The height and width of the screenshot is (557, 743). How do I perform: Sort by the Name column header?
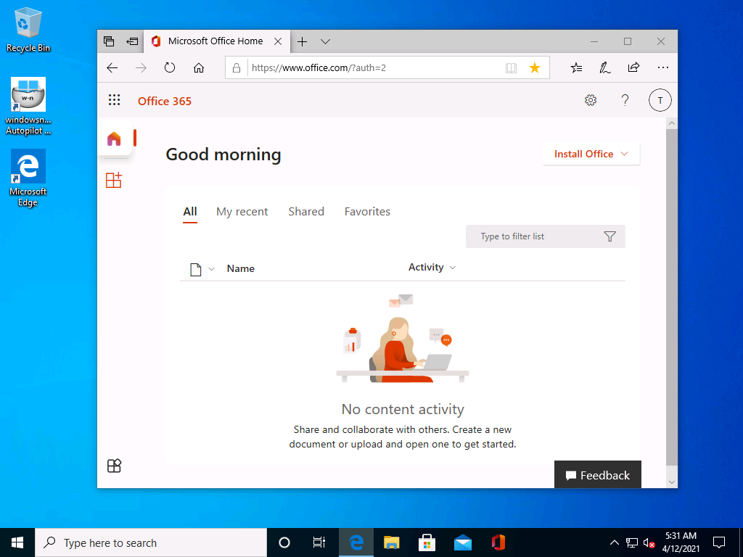point(240,268)
